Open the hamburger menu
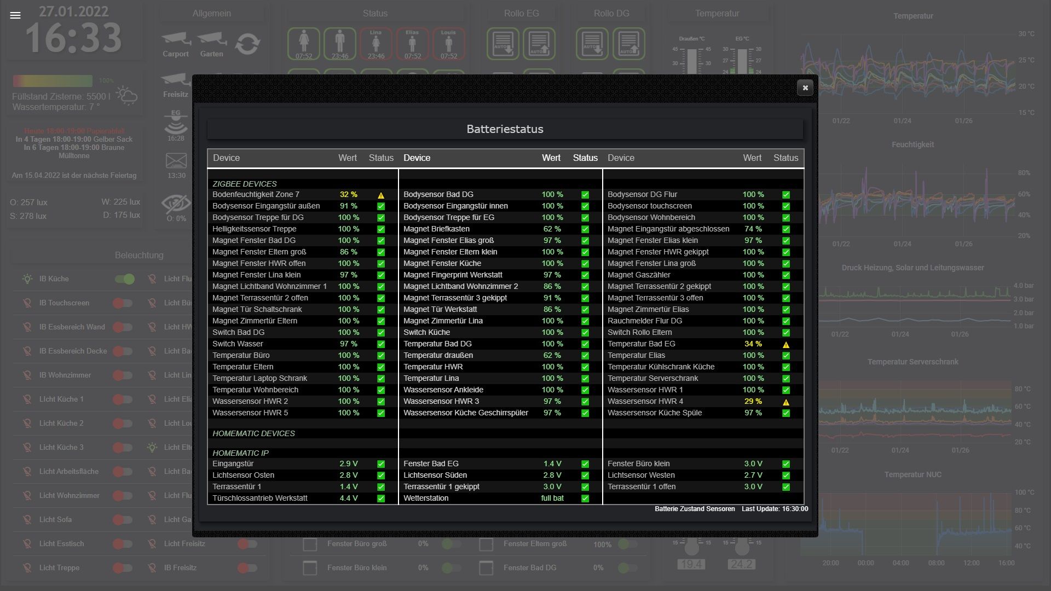The height and width of the screenshot is (591, 1051). point(15,15)
